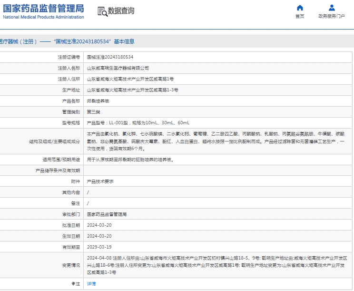Open the 详情 link

(x=91, y=284)
